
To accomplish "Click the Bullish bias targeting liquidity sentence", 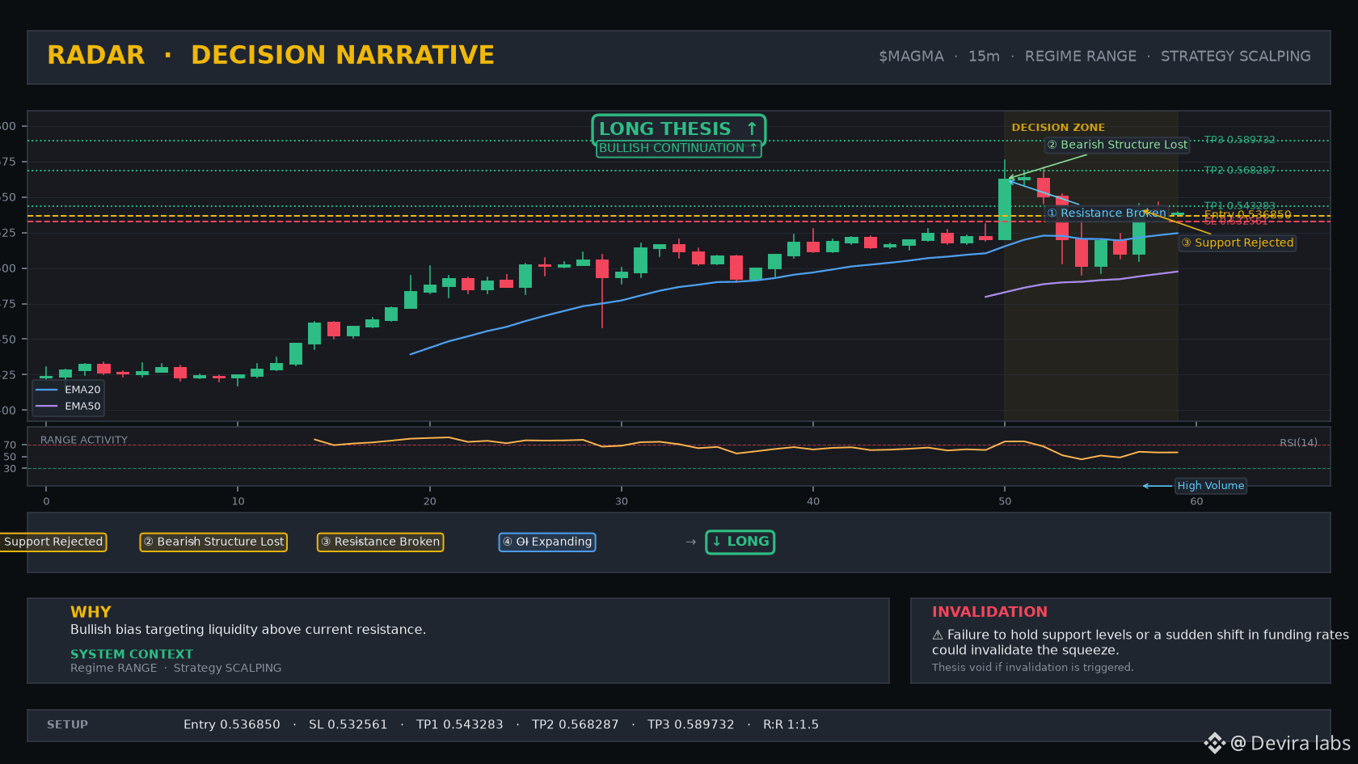I will click(248, 630).
